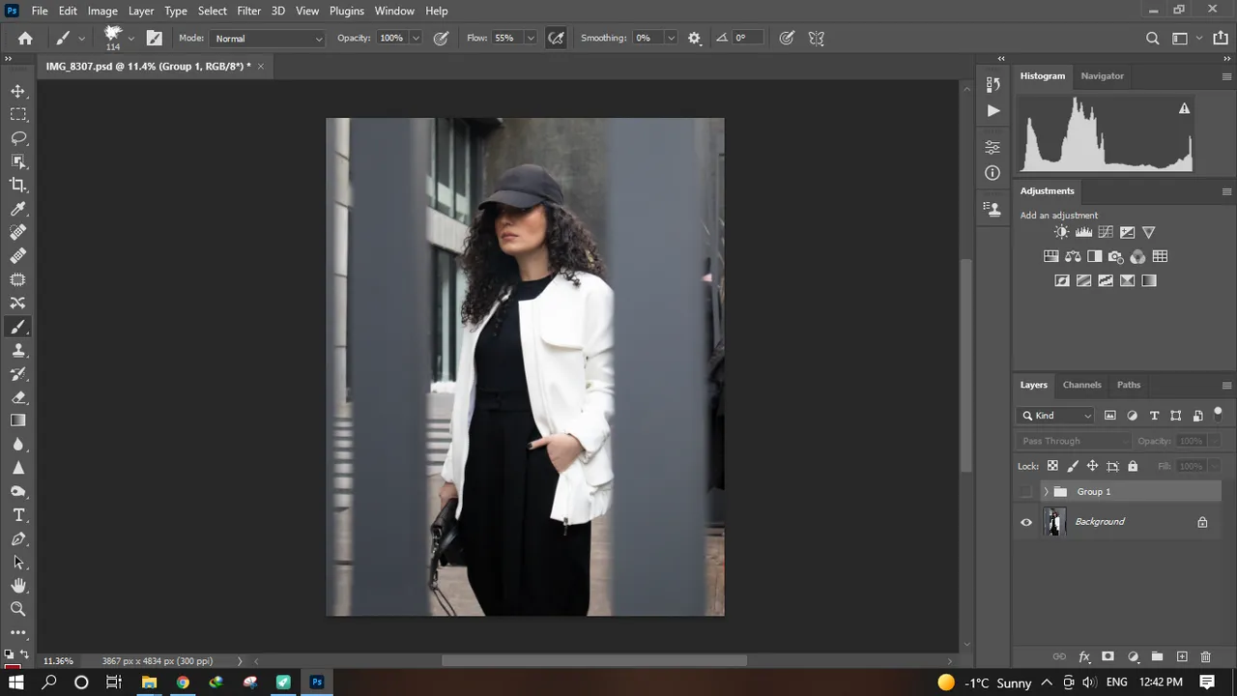Toggle airbrush build-up effects
Screen dimensions: 1237x696
pos(556,39)
